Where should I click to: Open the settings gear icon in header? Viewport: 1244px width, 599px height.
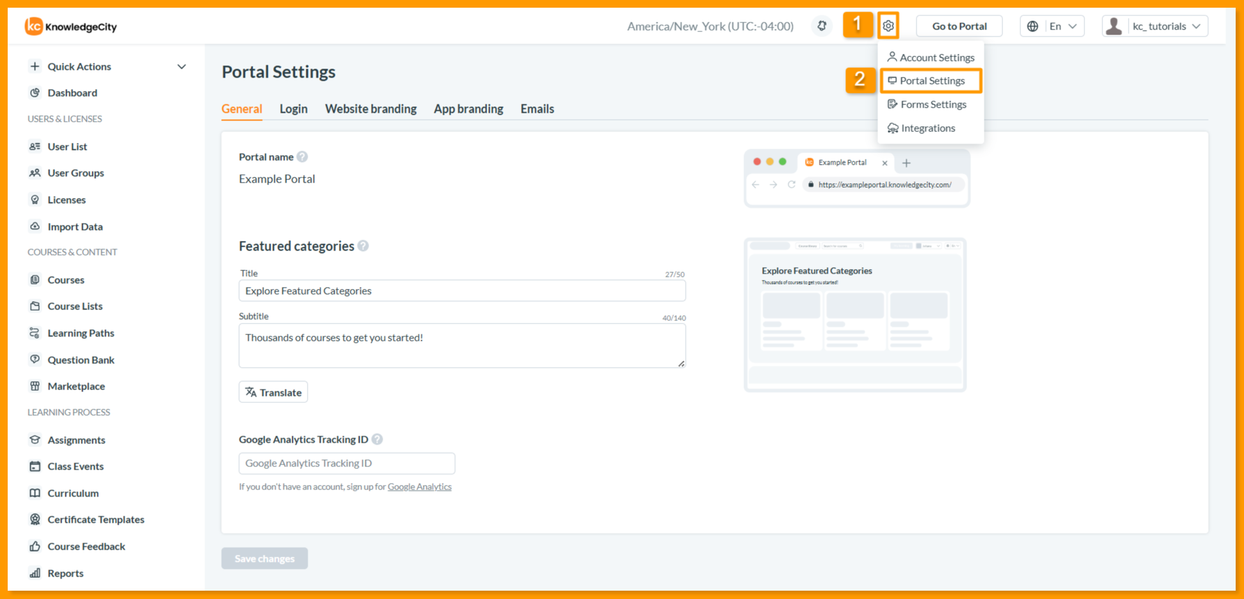click(888, 26)
